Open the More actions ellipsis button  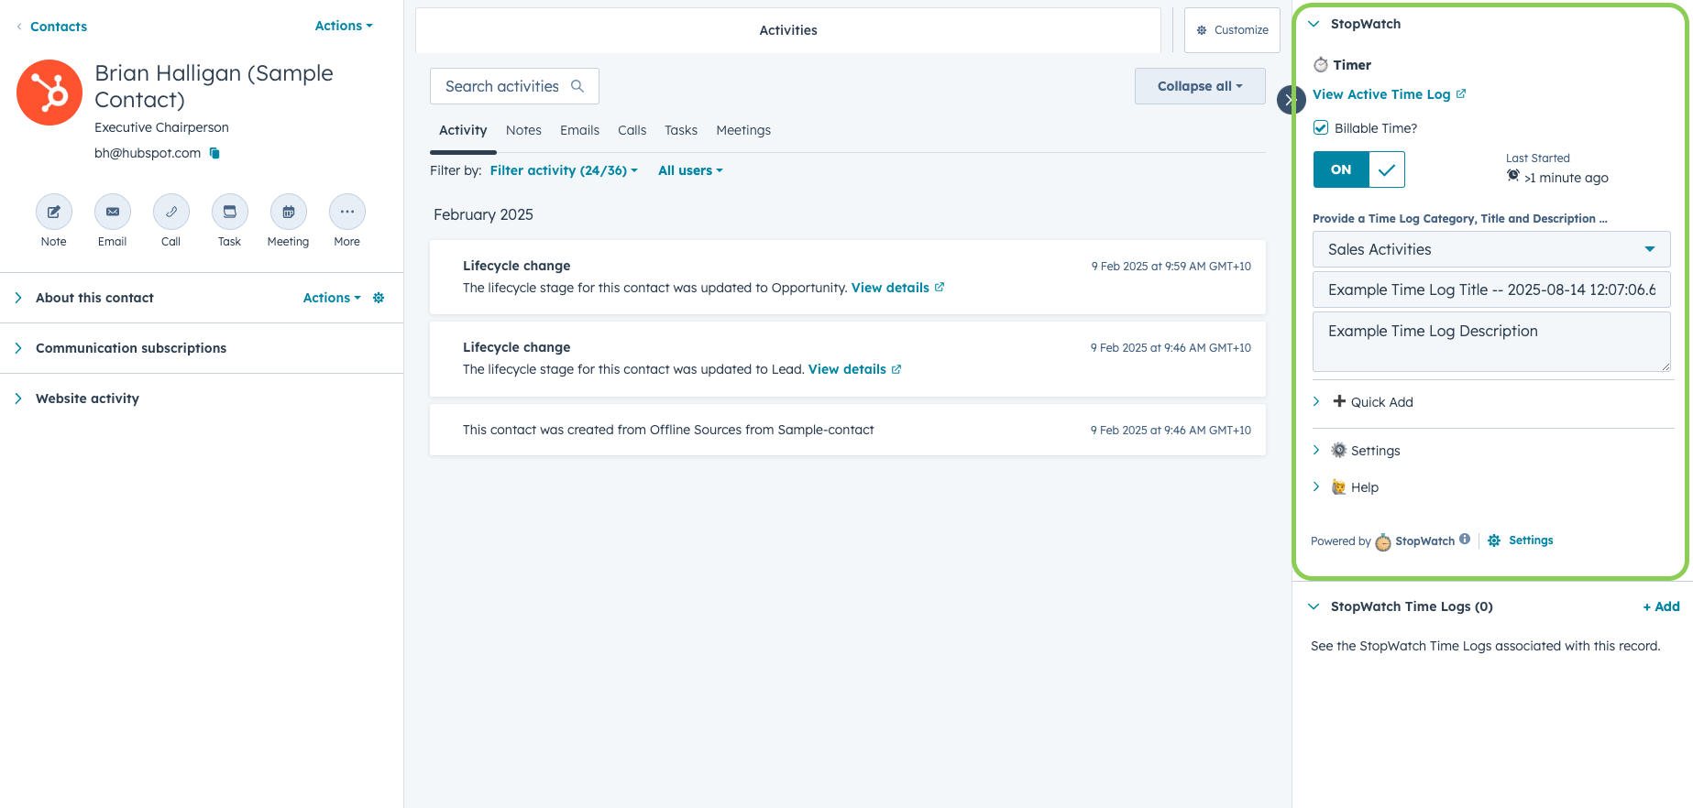click(x=346, y=212)
